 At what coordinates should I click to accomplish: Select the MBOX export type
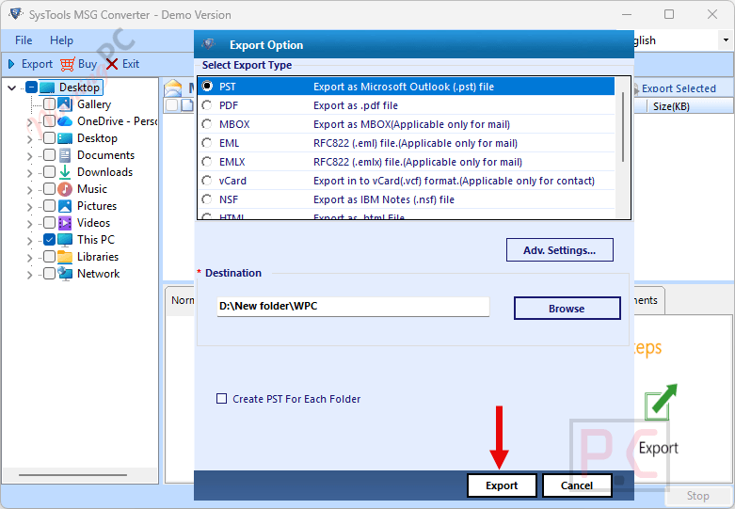[207, 124]
